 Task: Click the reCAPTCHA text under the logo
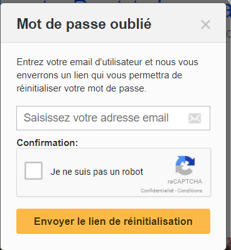(185, 181)
